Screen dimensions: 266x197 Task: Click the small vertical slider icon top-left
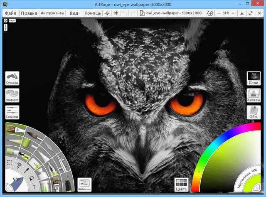[5, 27]
